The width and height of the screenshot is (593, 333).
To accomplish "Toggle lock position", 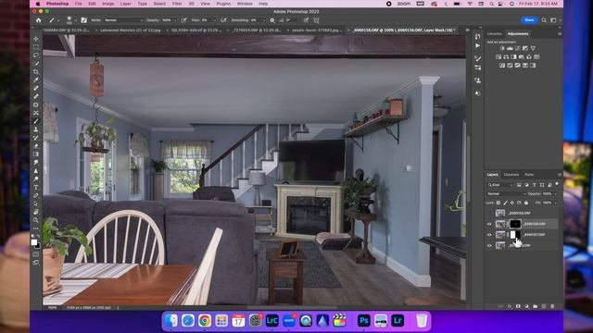I will point(512,203).
